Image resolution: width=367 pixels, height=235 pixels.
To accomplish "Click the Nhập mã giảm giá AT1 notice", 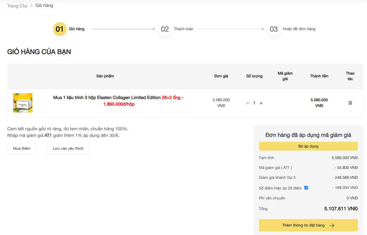I will (x=63, y=135).
